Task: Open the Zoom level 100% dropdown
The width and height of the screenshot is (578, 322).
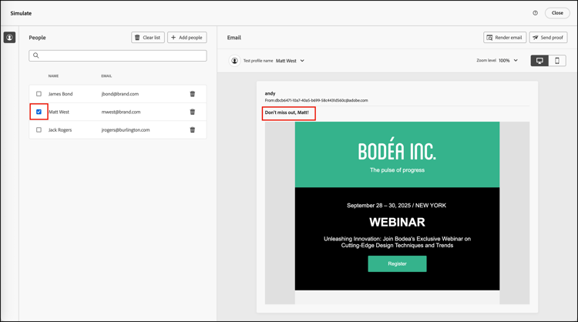Action: click(x=508, y=60)
